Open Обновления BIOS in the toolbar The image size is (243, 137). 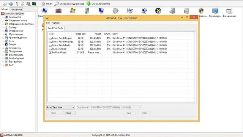[98, 4]
